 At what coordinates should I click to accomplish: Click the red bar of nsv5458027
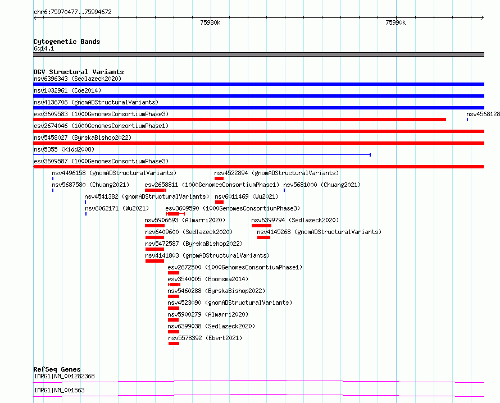(x=258, y=143)
